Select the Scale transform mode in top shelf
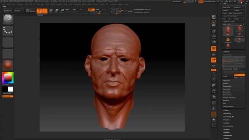 coord(56,11)
